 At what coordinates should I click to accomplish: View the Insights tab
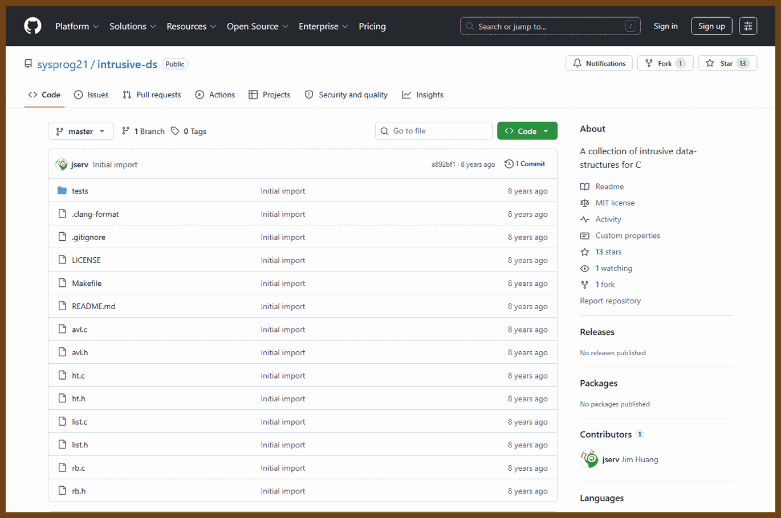pos(422,95)
